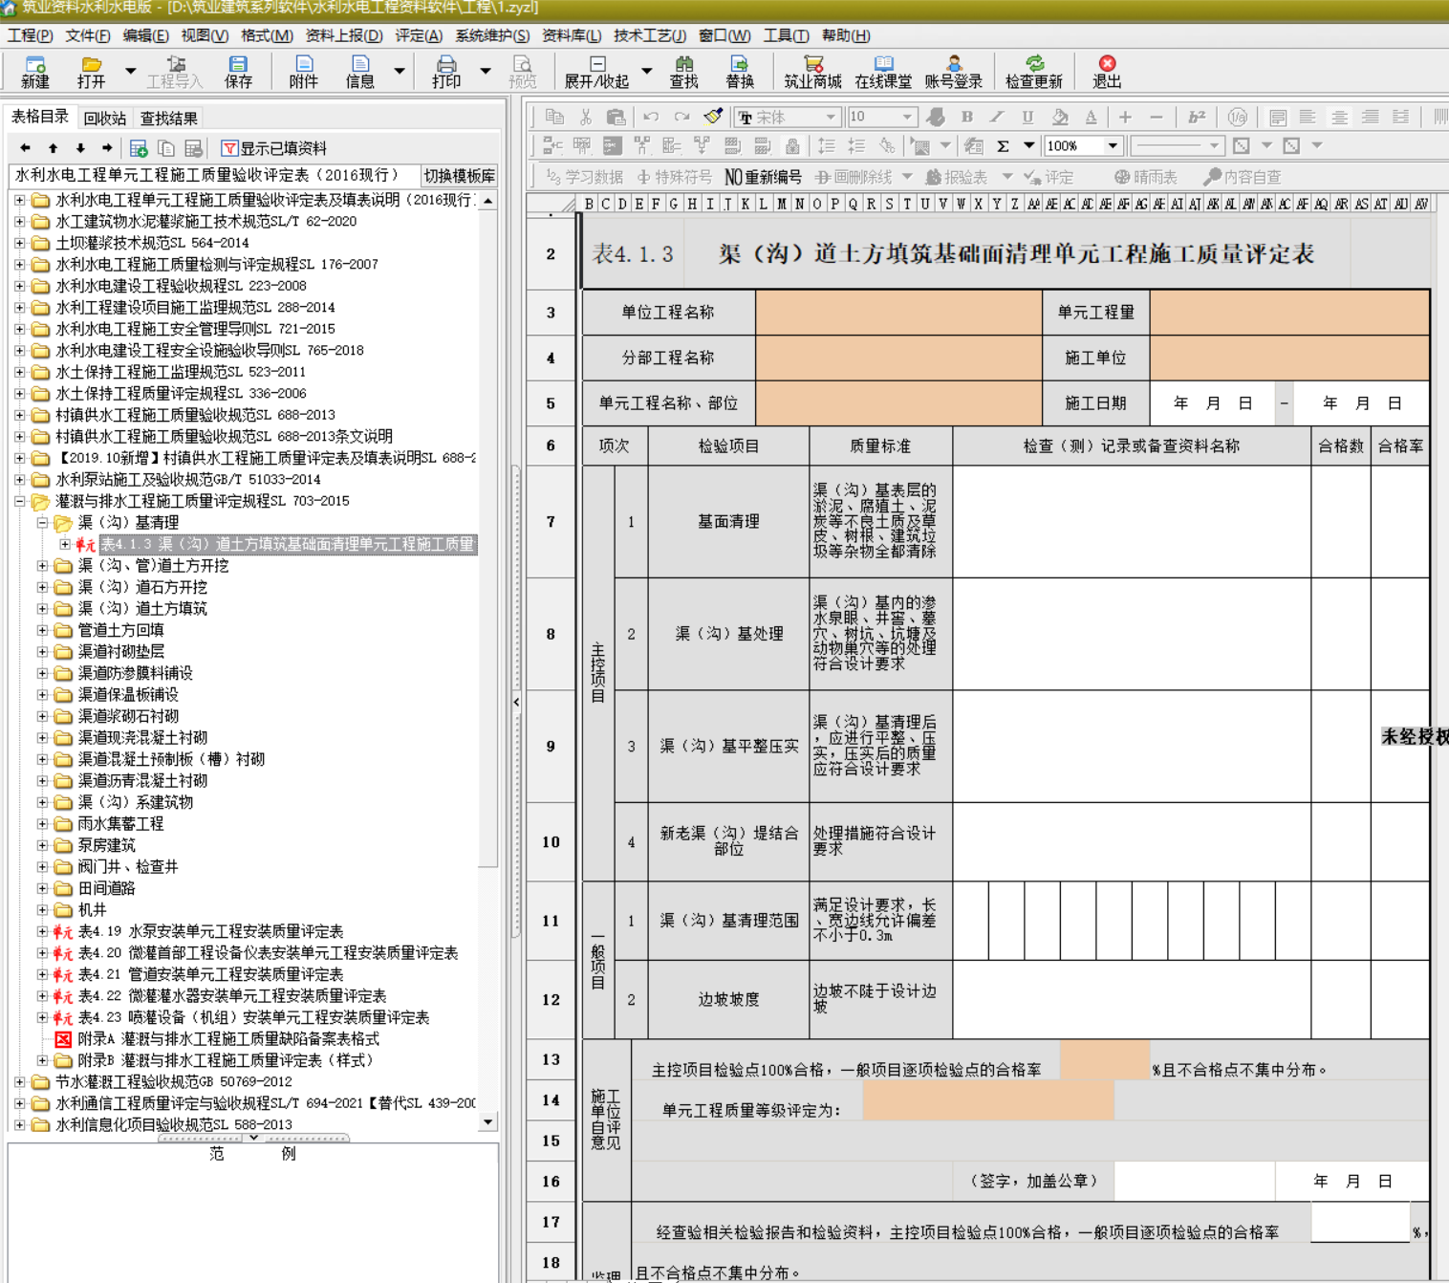Open the 资料上报(D) menu
Image resolution: width=1449 pixels, height=1283 pixels.
tap(344, 35)
